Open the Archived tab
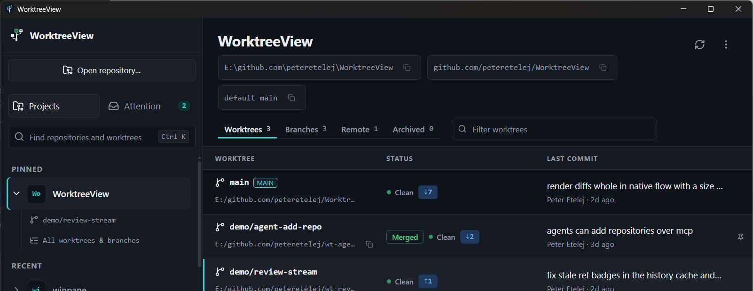 (413, 130)
